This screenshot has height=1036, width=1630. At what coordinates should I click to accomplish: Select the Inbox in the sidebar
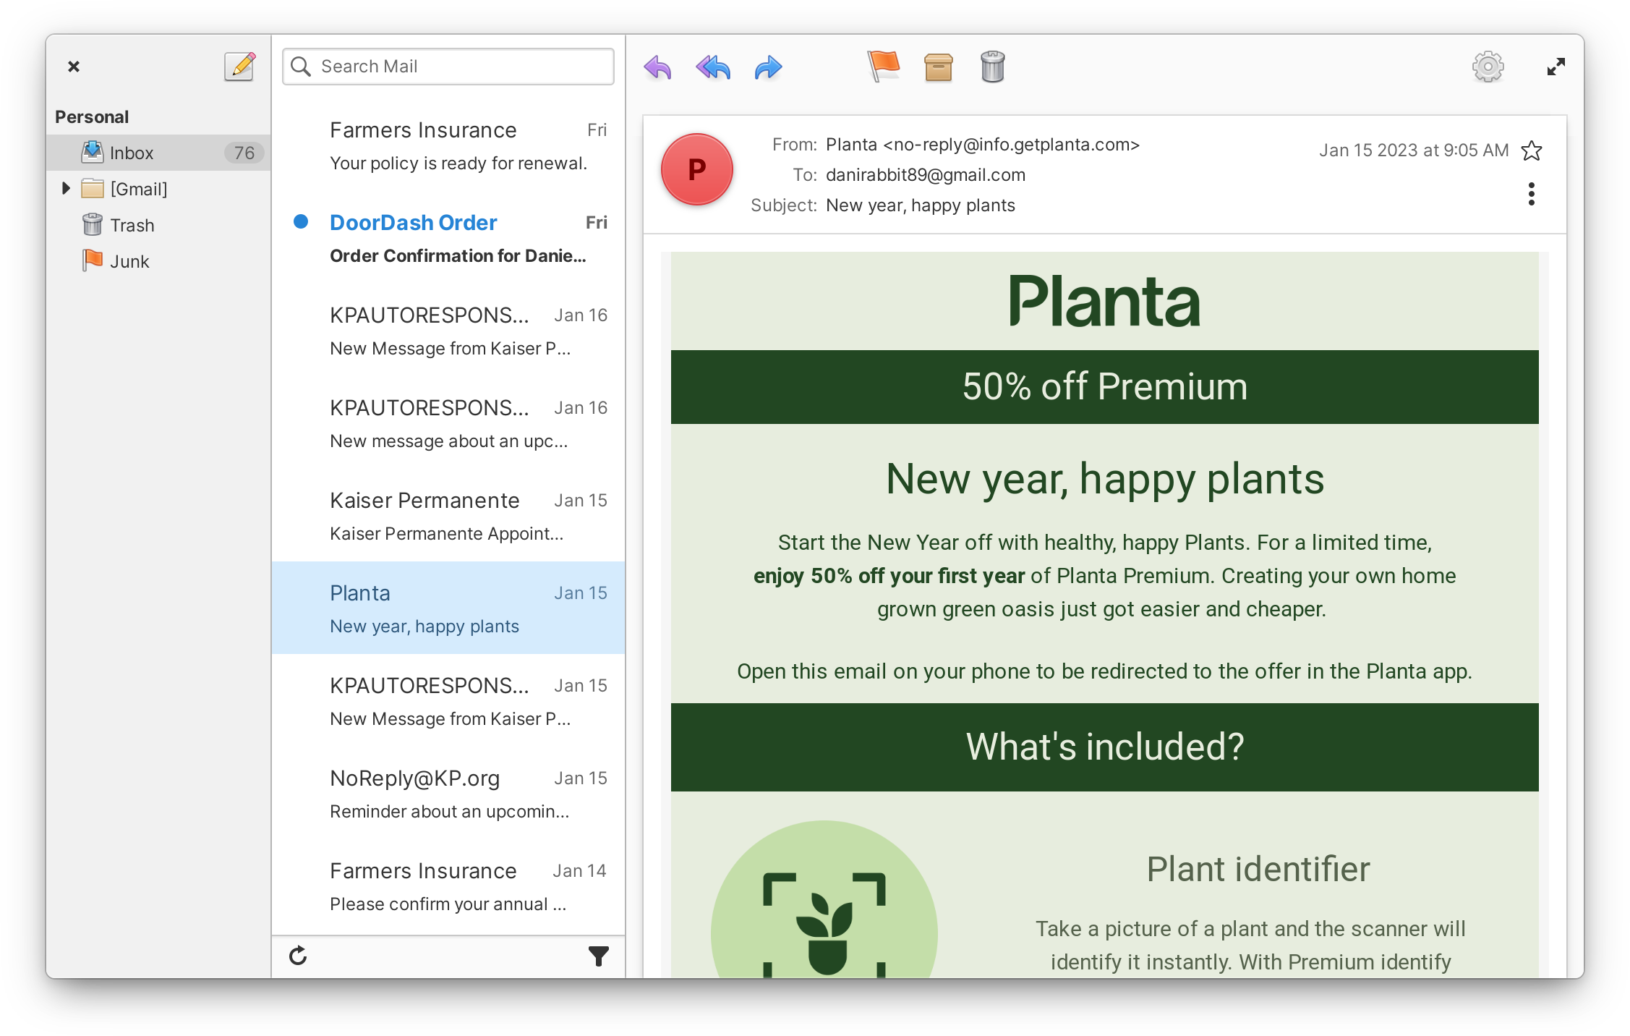(132, 153)
